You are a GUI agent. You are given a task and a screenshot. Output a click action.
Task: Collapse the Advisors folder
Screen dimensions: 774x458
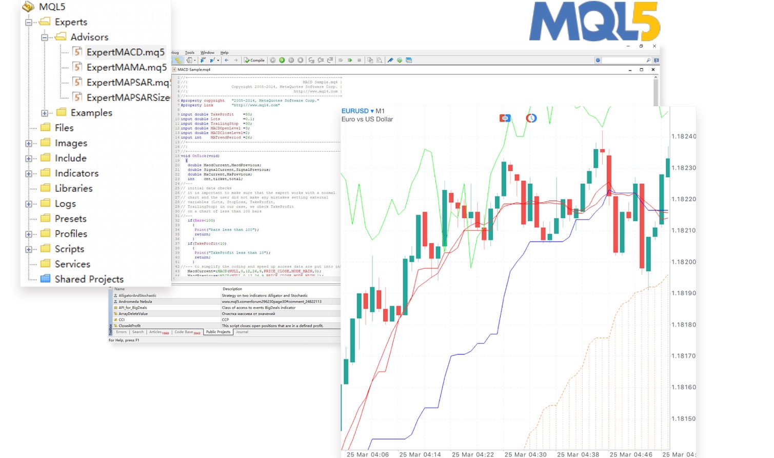(45, 37)
